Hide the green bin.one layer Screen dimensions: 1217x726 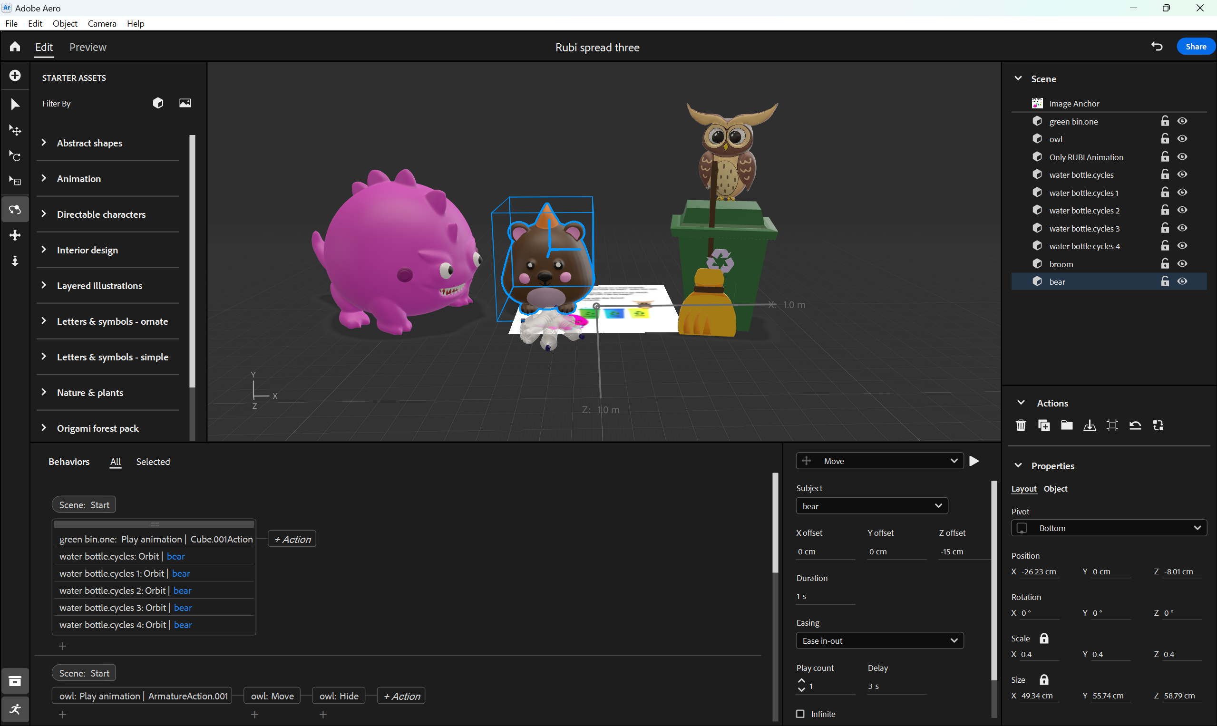pyautogui.click(x=1182, y=121)
